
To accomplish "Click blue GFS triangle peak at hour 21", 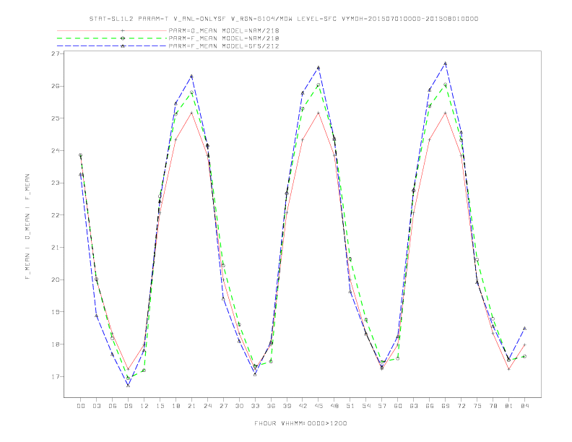I will coord(191,77).
